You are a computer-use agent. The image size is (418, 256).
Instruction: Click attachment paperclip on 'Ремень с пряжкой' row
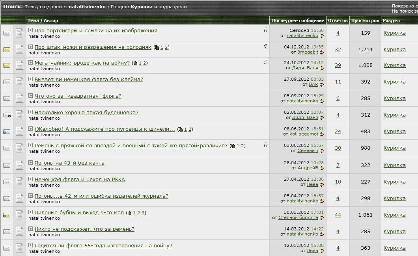point(265,145)
